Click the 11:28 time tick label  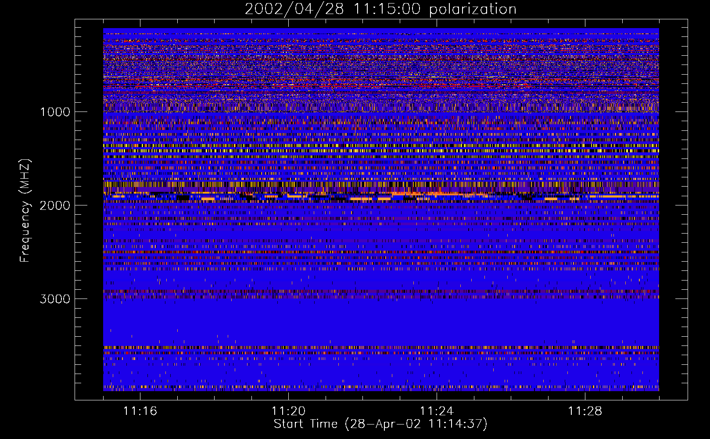[x=585, y=411]
